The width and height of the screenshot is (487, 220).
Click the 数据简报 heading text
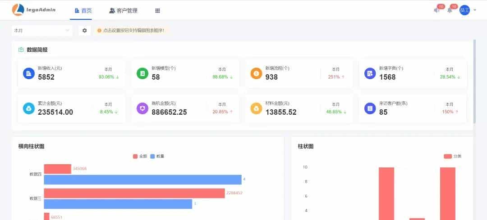pos(37,49)
